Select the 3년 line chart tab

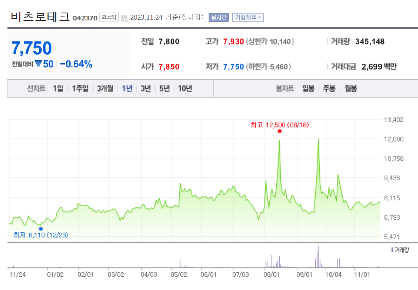[146, 88]
